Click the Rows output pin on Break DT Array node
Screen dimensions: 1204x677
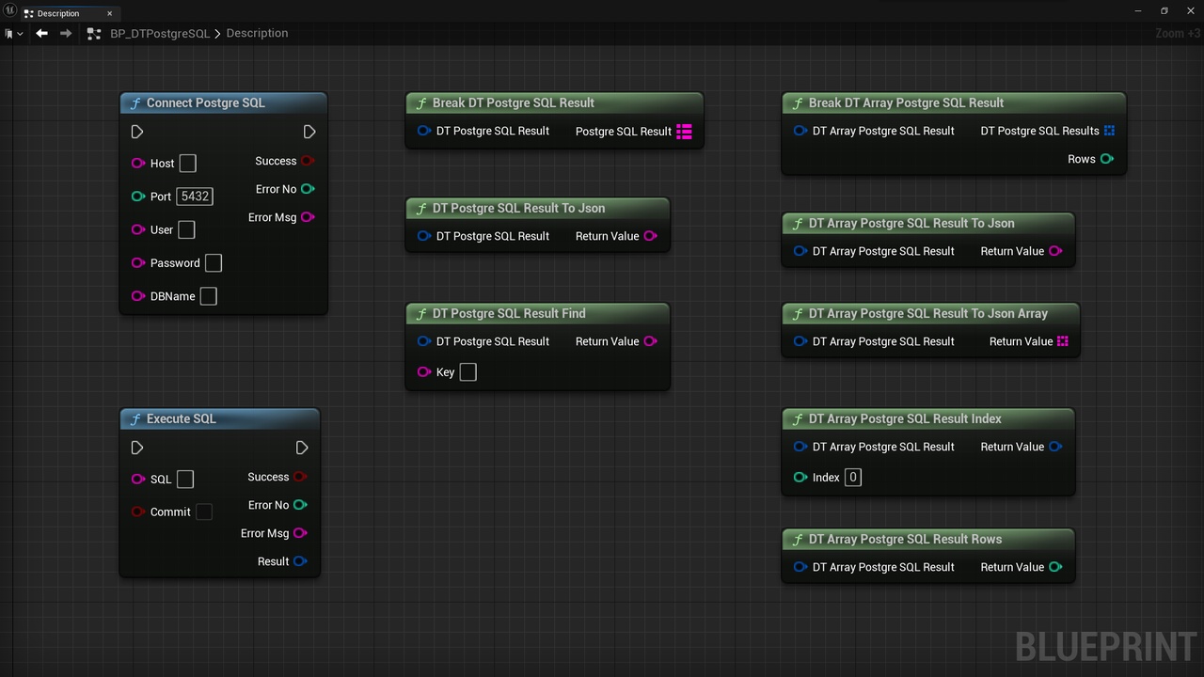(1107, 159)
